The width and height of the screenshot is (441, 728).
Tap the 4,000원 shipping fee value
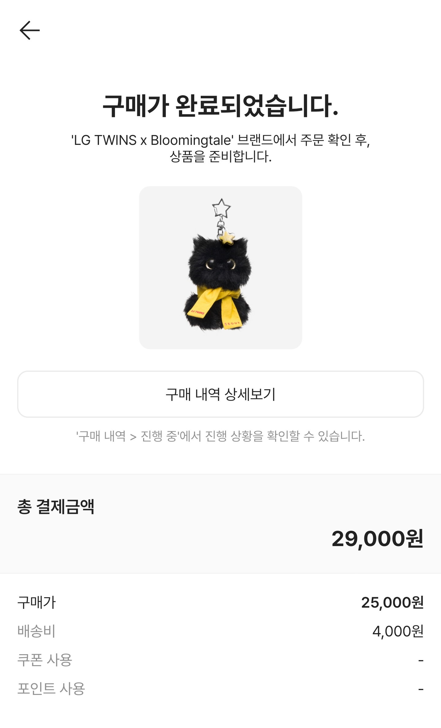(x=398, y=631)
